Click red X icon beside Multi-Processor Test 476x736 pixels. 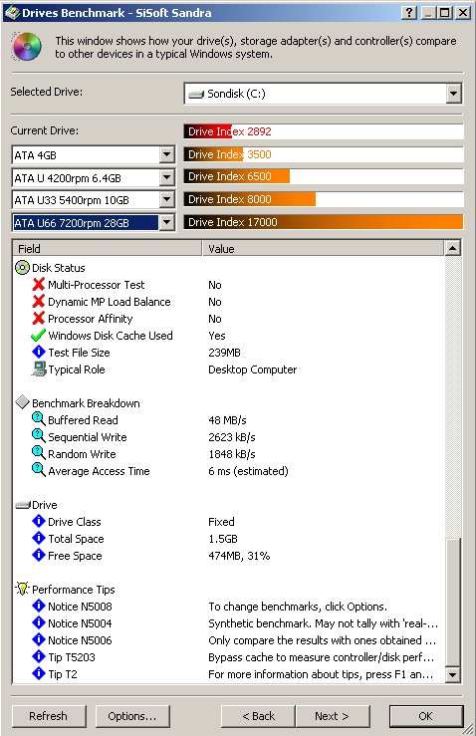click(x=39, y=284)
